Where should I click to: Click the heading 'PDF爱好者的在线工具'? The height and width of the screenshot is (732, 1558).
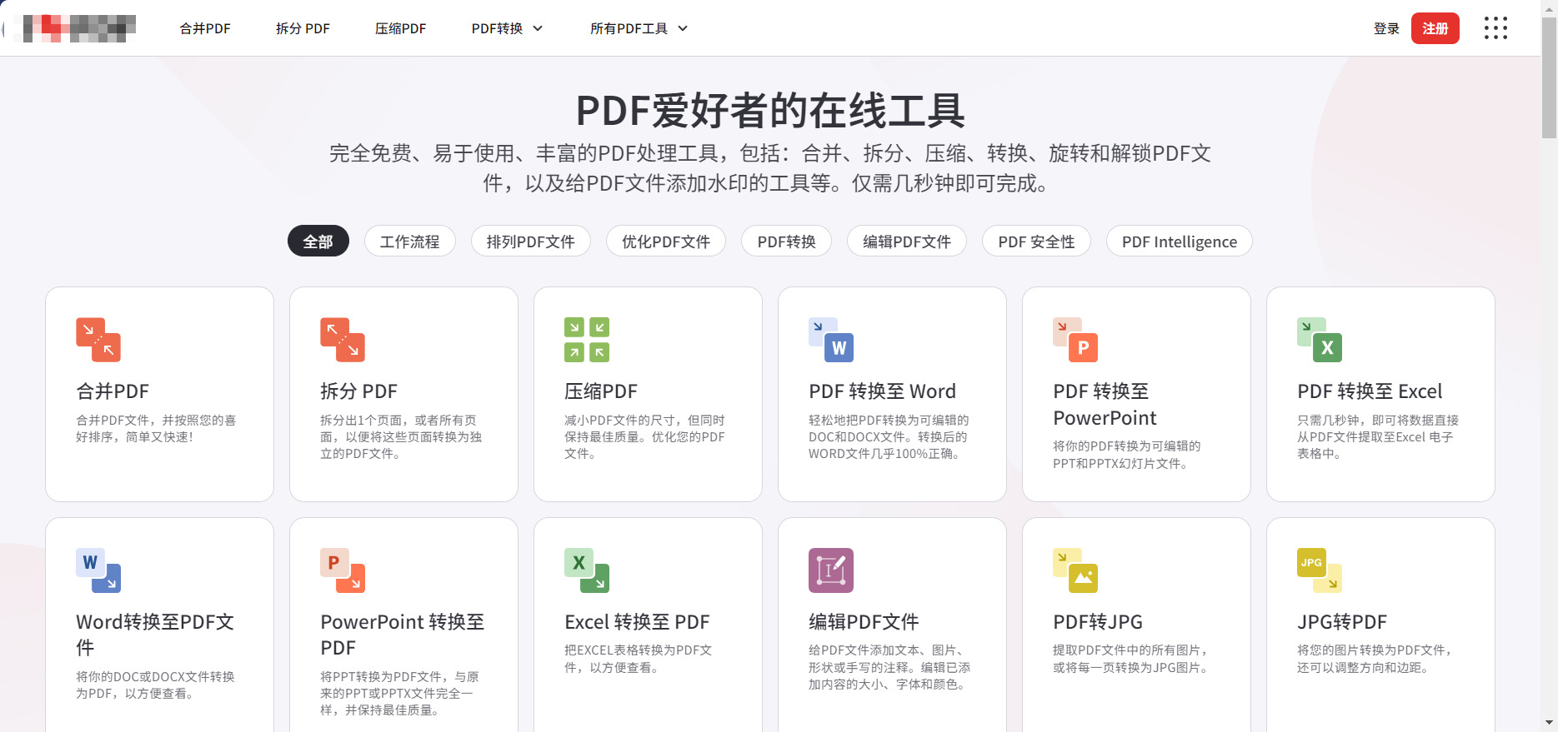tap(770, 111)
